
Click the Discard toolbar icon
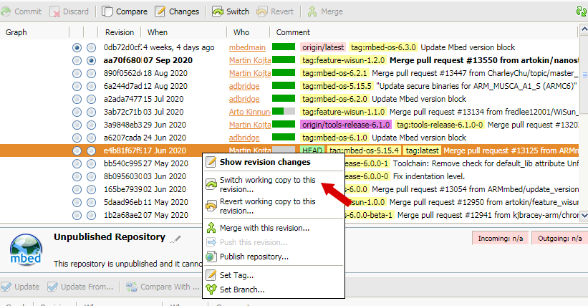[x=54, y=11]
